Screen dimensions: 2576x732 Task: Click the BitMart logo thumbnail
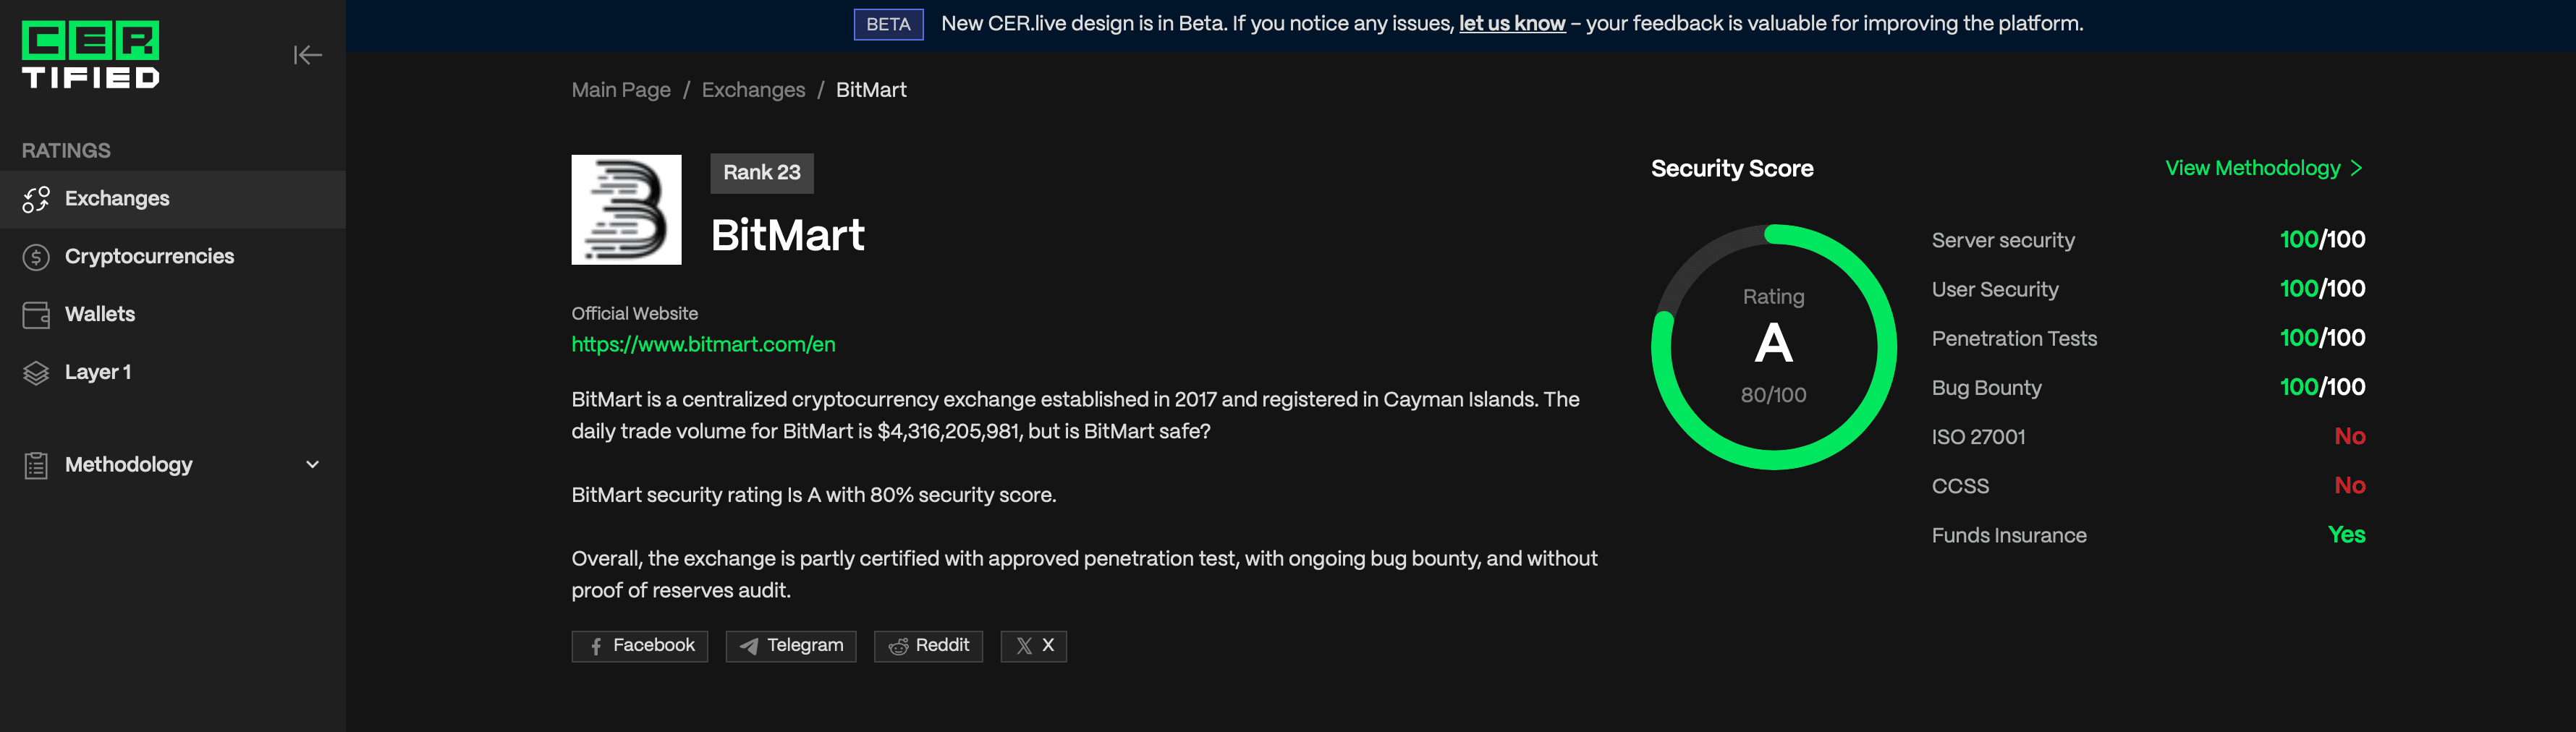click(626, 210)
